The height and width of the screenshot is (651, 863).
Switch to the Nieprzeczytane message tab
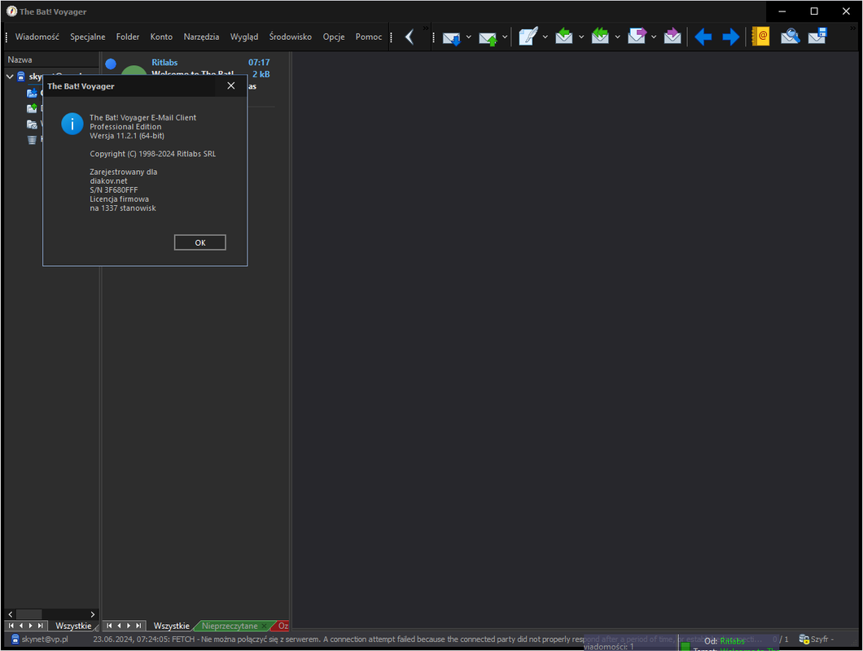[x=230, y=626]
